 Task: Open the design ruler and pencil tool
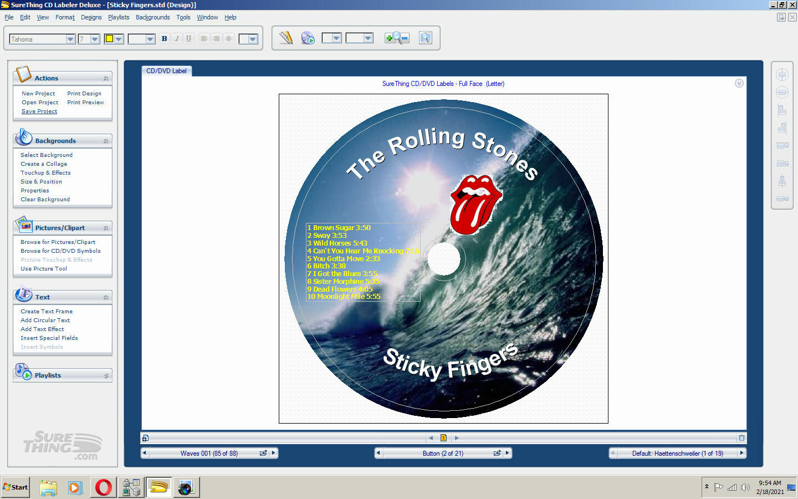tap(286, 38)
